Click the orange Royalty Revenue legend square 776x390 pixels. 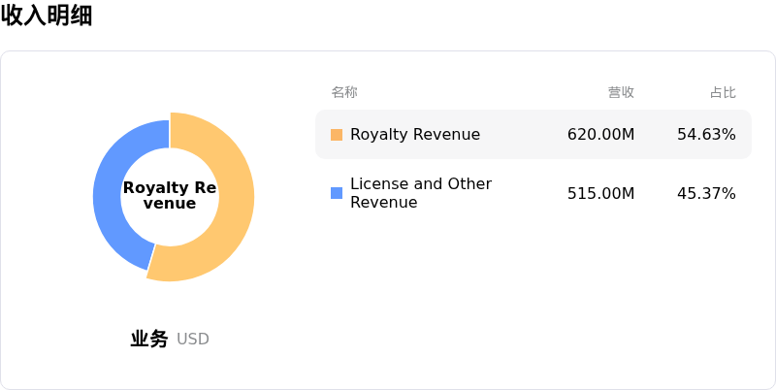click(337, 135)
